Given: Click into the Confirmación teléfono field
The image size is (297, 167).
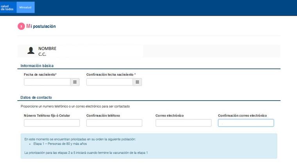Looking at the screenshot, I should point(114,123).
